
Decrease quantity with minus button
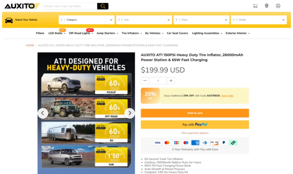(x=145, y=81)
